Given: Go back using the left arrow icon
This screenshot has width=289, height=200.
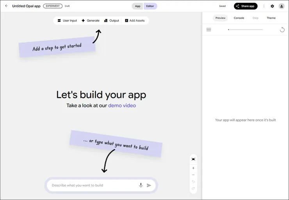Looking at the screenshot, I should (7, 6).
